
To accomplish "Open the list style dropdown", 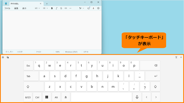I will point(45,8).
